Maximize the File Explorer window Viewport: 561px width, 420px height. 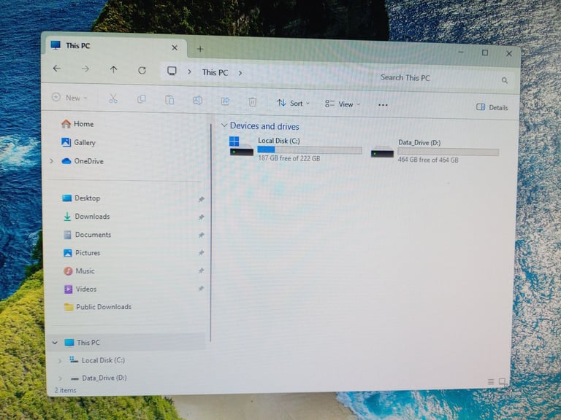pyautogui.click(x=485, y=52)
